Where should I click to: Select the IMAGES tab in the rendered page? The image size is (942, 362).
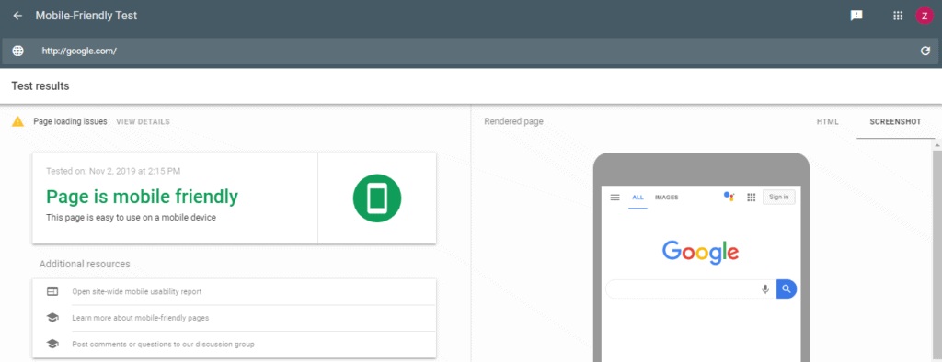(666, 197)
